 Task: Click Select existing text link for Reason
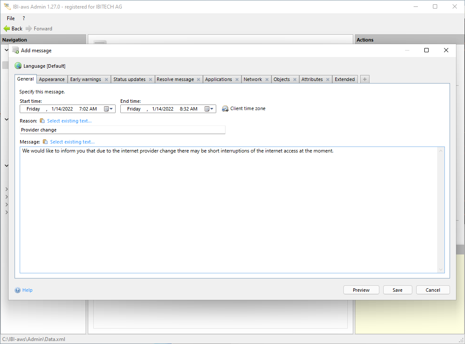[69, 121]
